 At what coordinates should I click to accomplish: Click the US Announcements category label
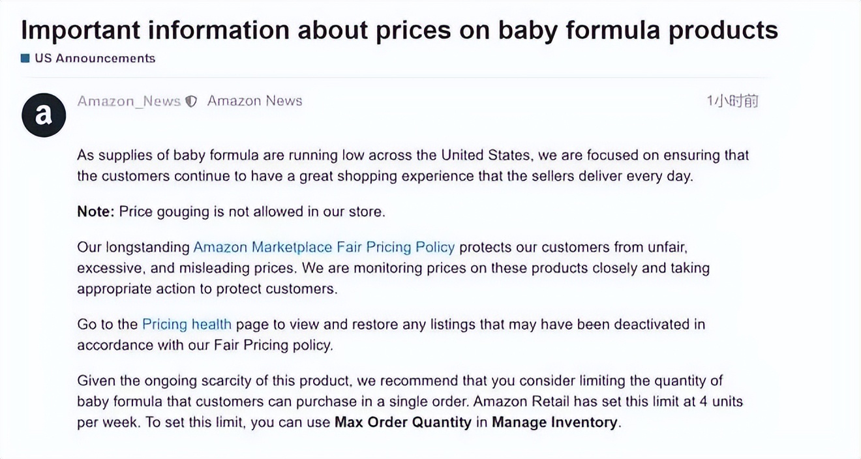[95, 58]
